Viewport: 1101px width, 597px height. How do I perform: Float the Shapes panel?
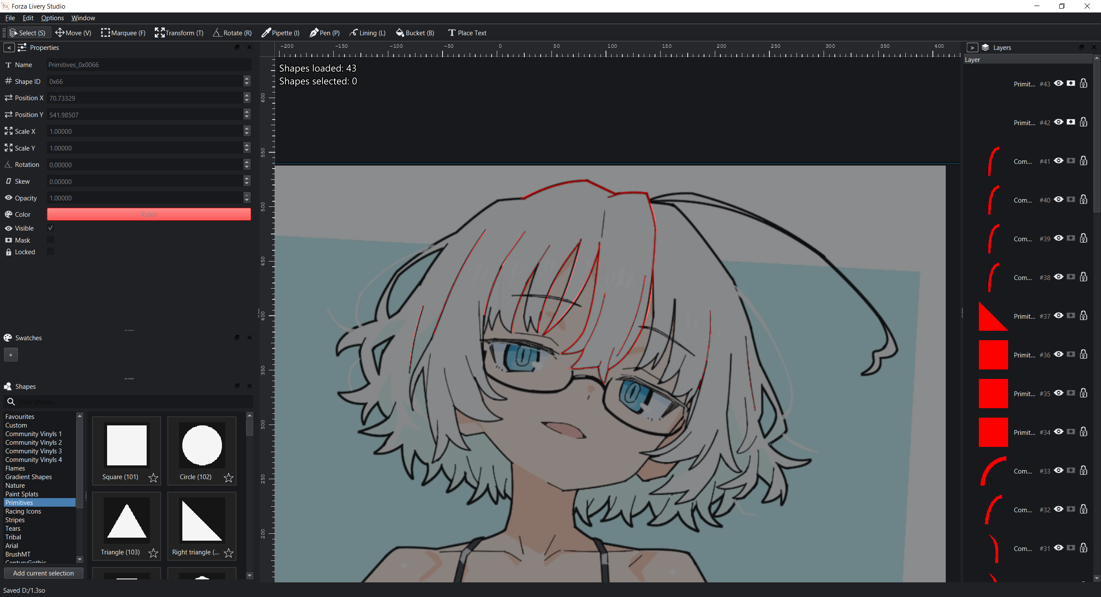(237, 386)
